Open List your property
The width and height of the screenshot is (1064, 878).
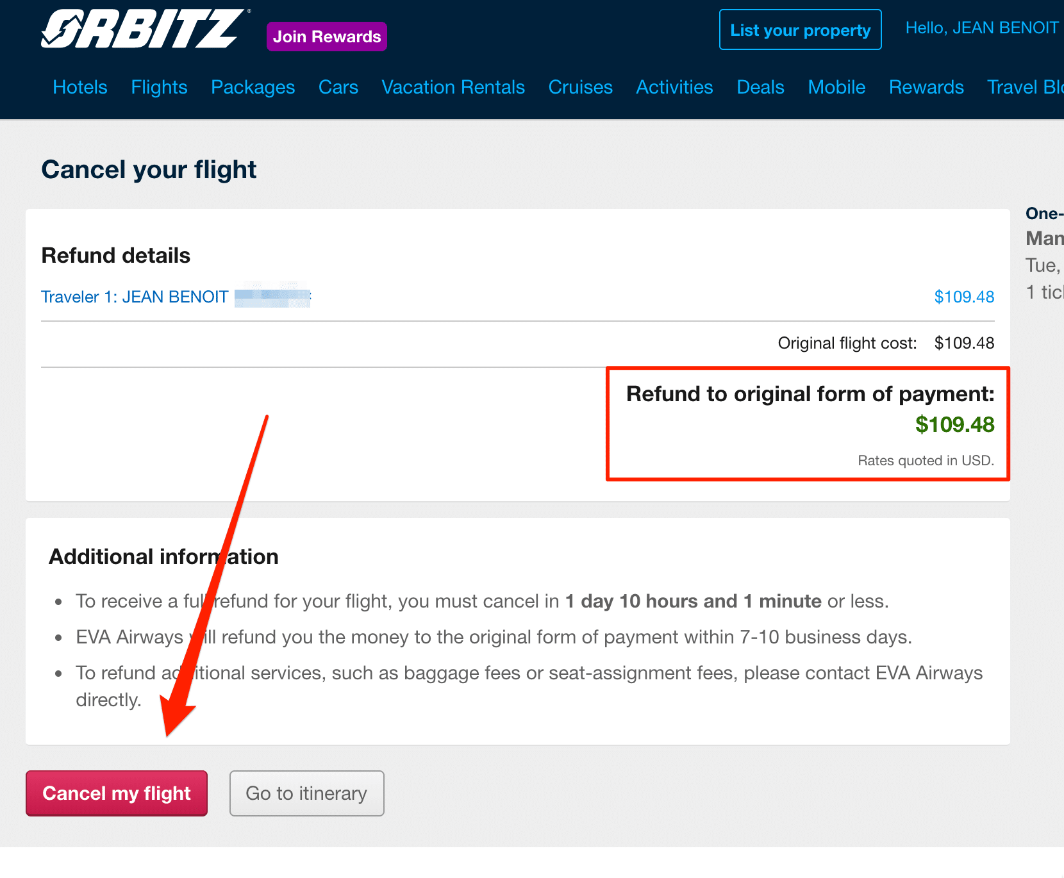[800, 30]
